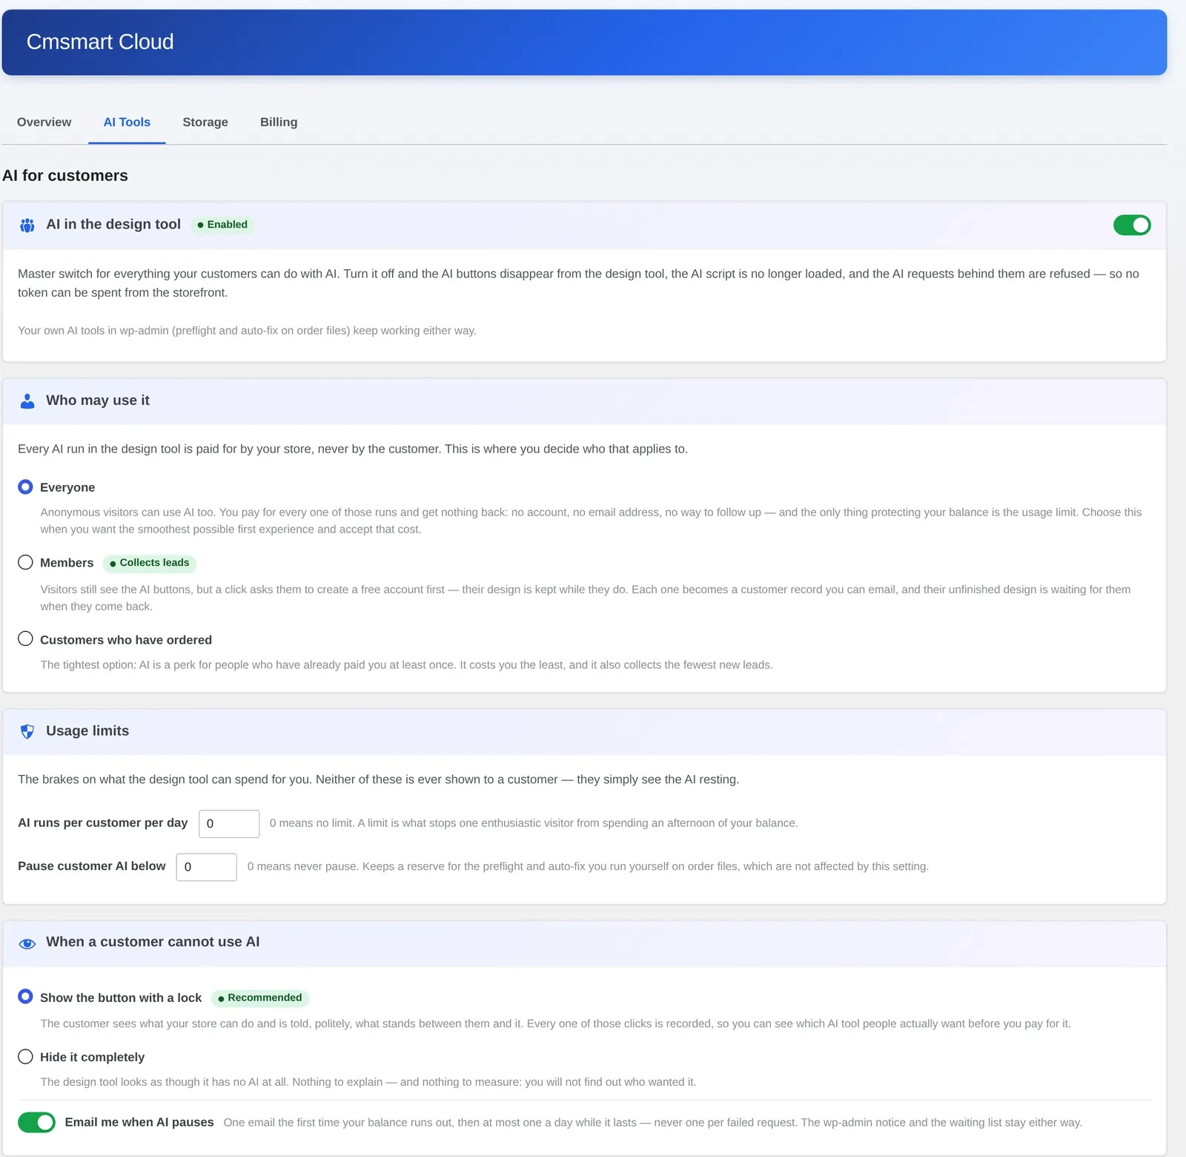
Task: Click the Pause customer AI below label
Action: click(92, 866)
